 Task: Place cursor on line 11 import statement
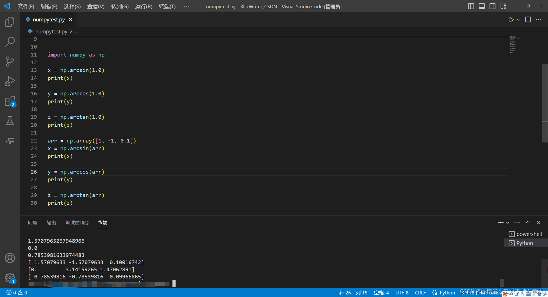coord(76,55)
